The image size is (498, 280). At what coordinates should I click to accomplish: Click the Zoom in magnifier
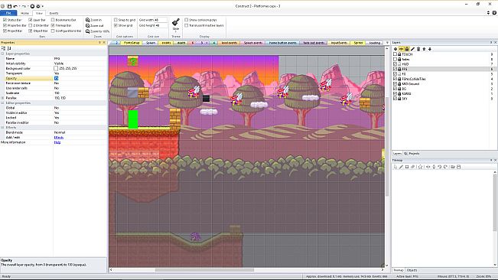(88, 20)
